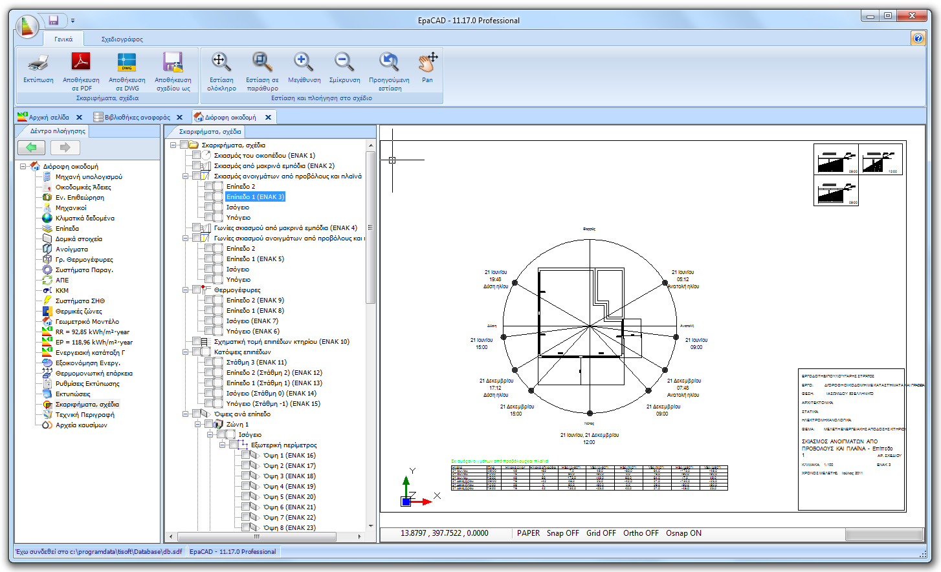The height and width of the screenshot is (572, 941).
Task: Toggle Snap in the status bar
Action: (562, 533)
